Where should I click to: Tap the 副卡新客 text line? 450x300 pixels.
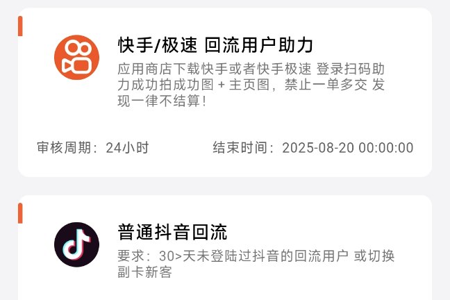point(144,272)
